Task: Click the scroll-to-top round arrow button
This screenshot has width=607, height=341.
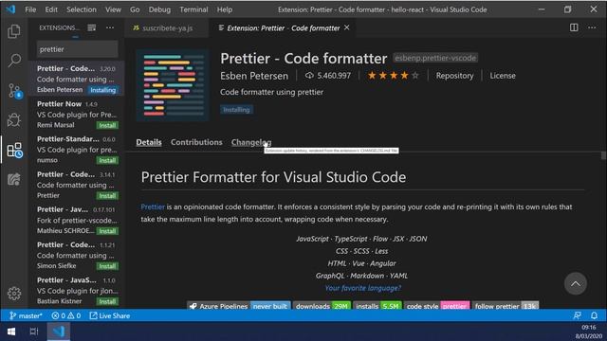Action: click(x=576, y=283)
